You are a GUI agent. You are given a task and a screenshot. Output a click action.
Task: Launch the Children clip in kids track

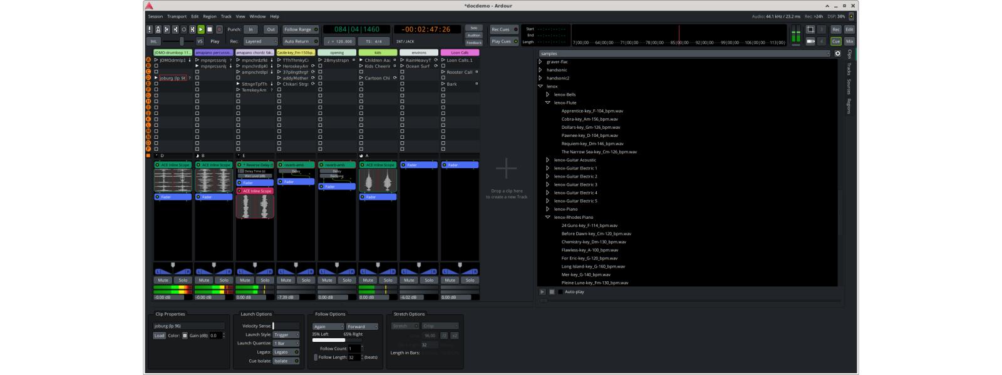[361, 61]
